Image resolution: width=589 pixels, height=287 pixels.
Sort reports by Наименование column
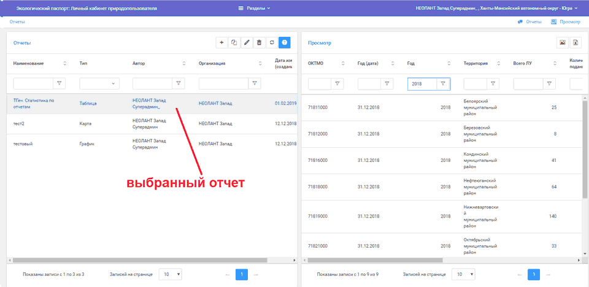click(x=64, y=64)
